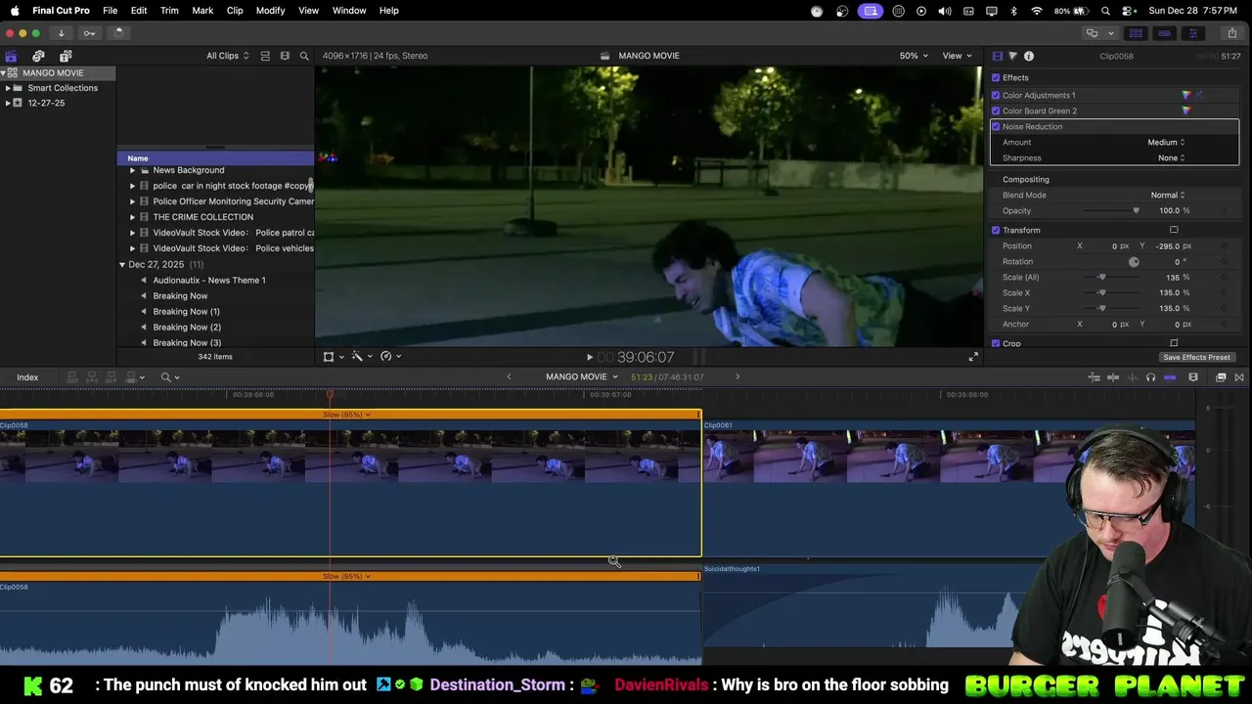Open the Keyword Editor key icon

[89, 32]
